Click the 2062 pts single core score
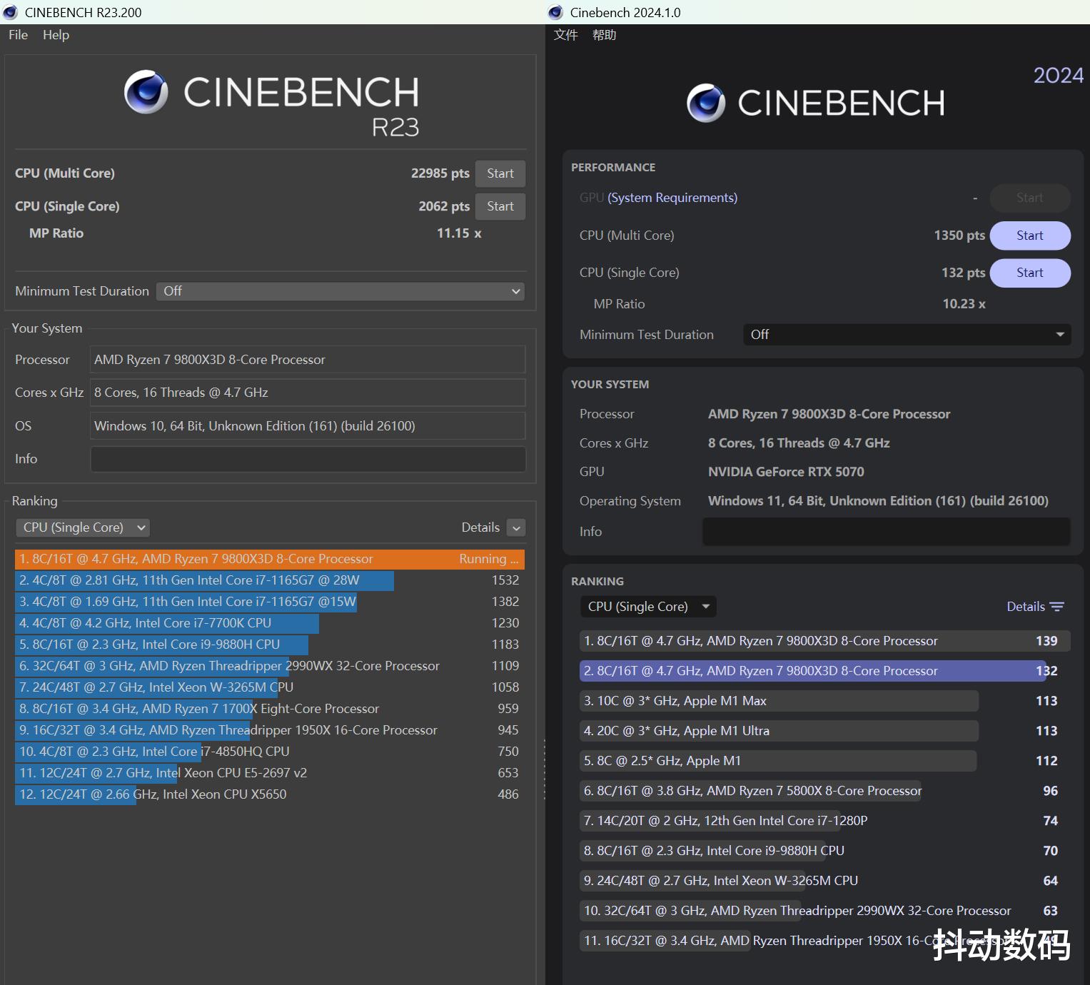 [444, 206]
